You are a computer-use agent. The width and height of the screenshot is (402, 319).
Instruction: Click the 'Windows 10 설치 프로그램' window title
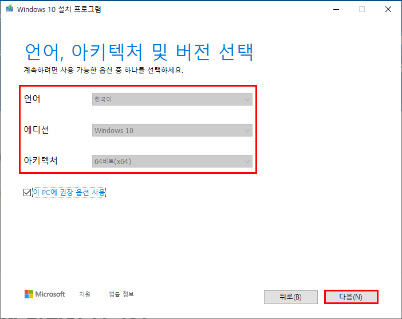point(59,9)
